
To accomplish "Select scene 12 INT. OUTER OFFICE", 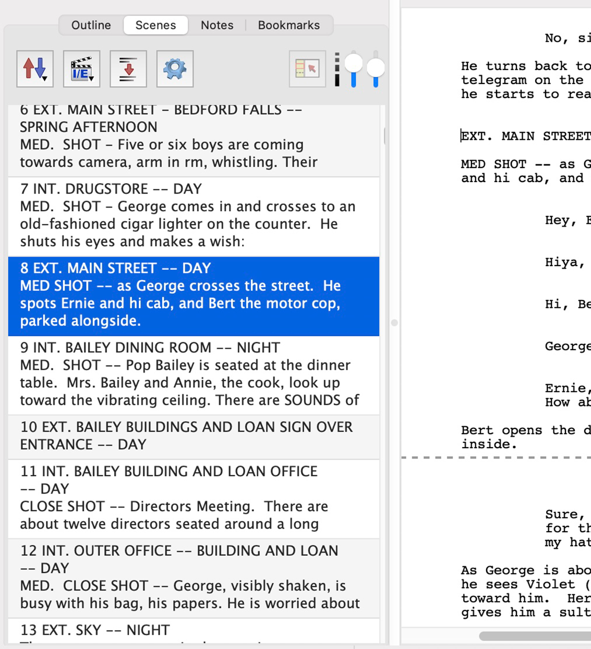I will pos(194,578).
